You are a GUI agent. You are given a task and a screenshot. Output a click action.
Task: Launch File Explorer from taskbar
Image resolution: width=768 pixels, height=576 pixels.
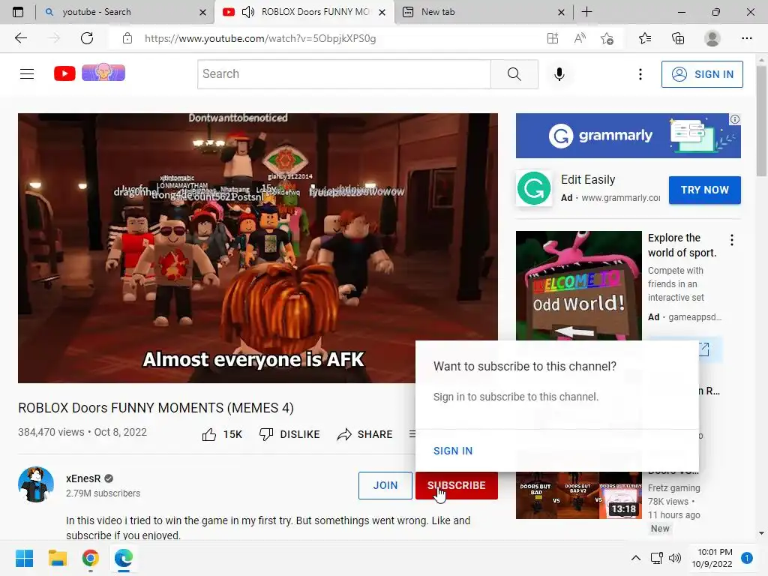57,558
